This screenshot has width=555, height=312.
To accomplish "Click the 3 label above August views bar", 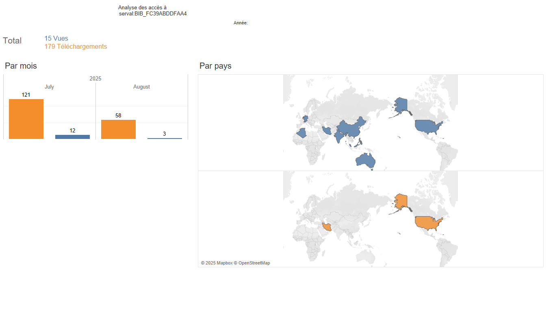I will [x=165, y=134].
